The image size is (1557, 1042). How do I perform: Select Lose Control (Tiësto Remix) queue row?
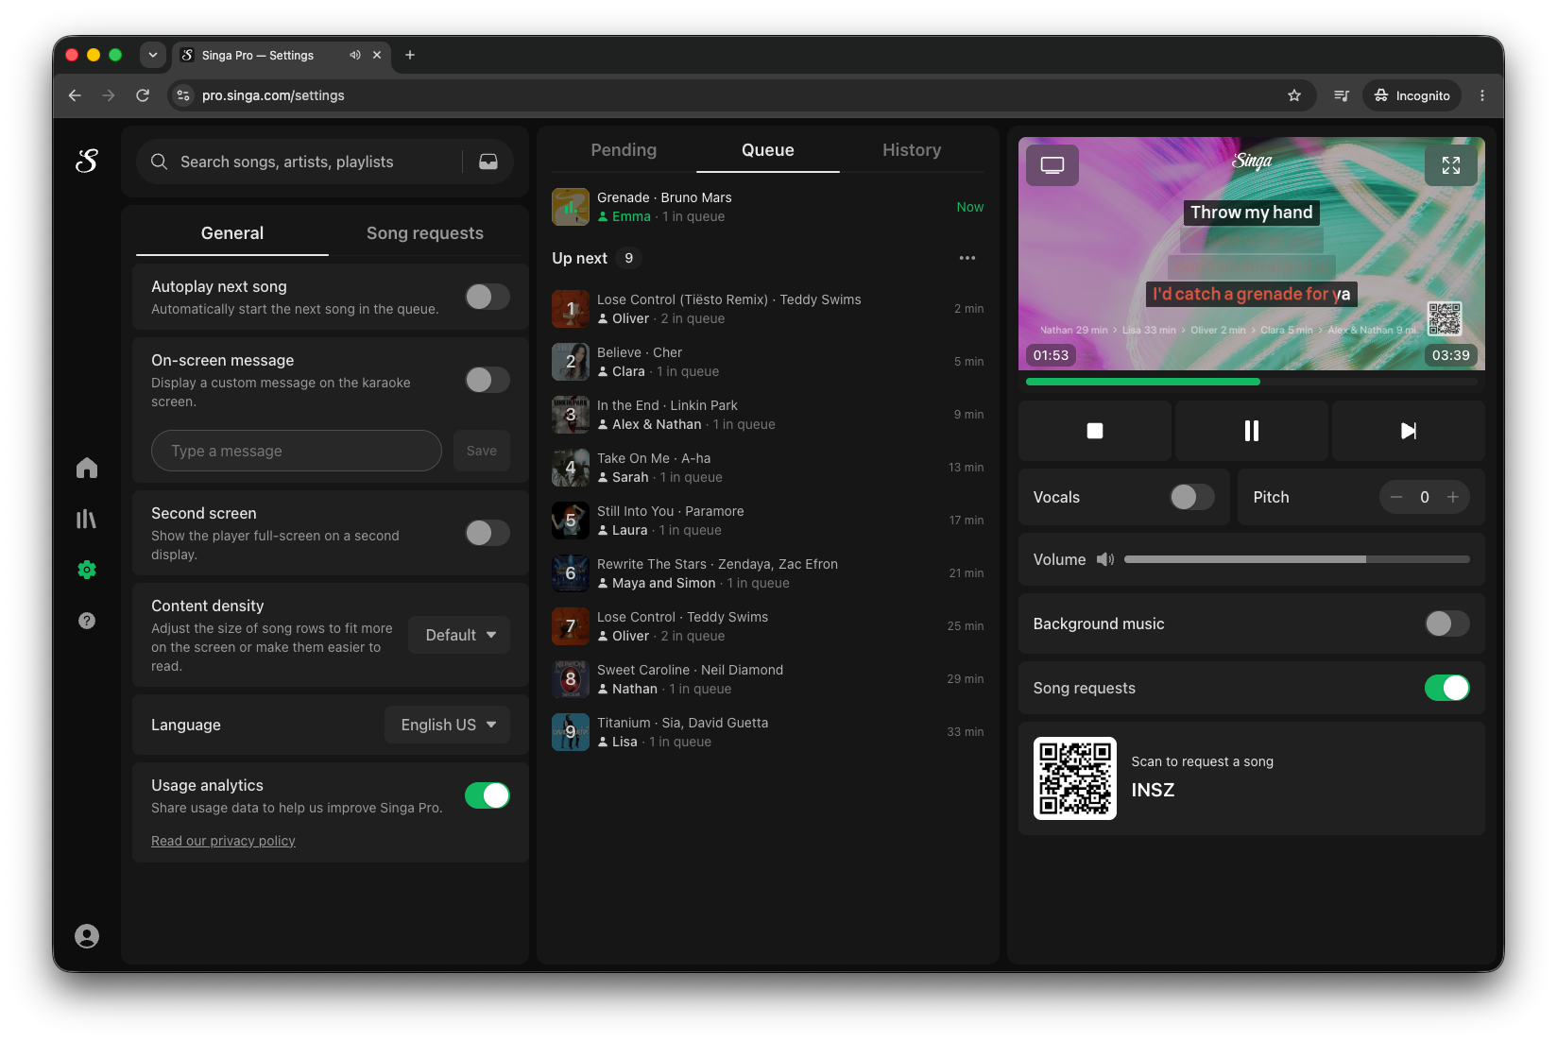point(768,309)
